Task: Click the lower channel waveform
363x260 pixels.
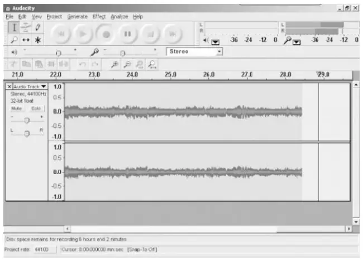Action: pos(183,172)
